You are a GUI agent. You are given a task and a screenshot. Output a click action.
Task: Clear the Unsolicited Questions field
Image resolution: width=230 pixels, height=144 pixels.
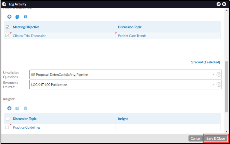point(219,74)
